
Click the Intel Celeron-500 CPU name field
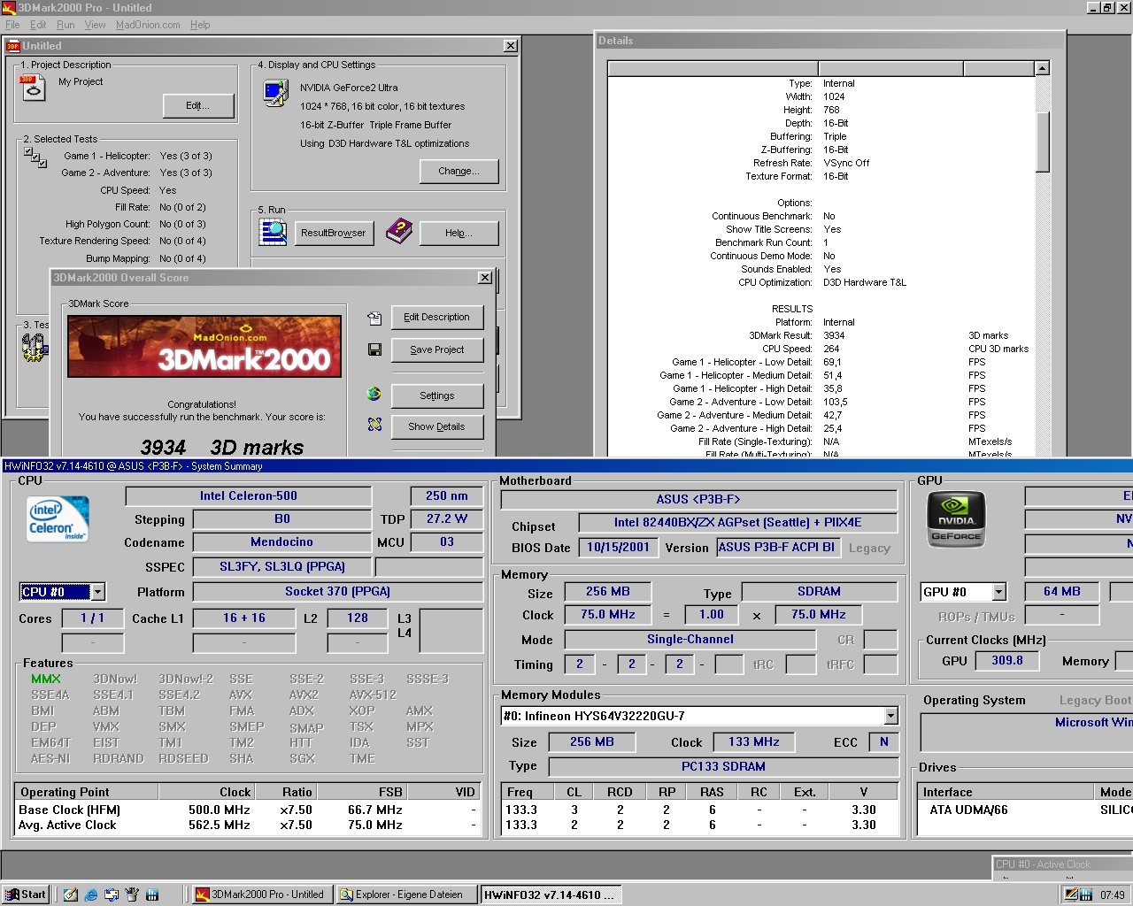(x=249, y=496)
